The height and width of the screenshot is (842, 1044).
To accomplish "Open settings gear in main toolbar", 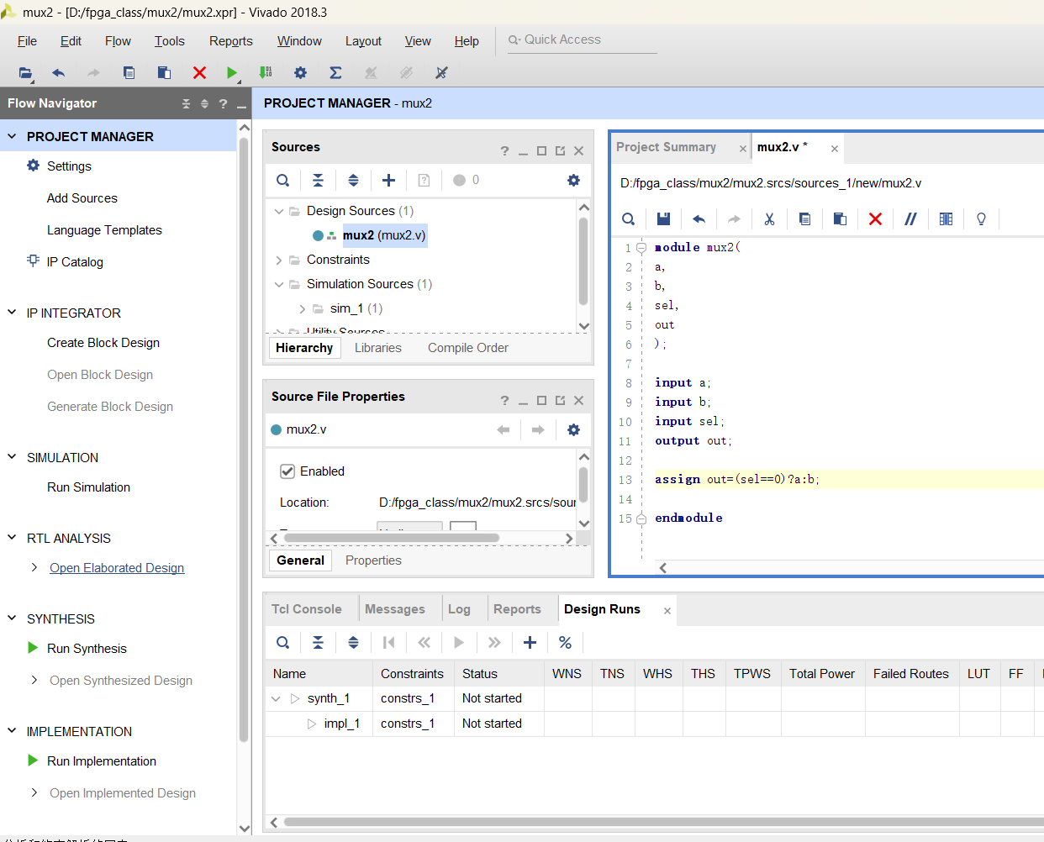I will coord(300,73).
